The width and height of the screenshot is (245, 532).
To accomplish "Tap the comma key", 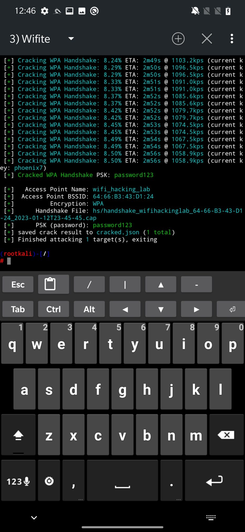I will (x=73, y=480).
